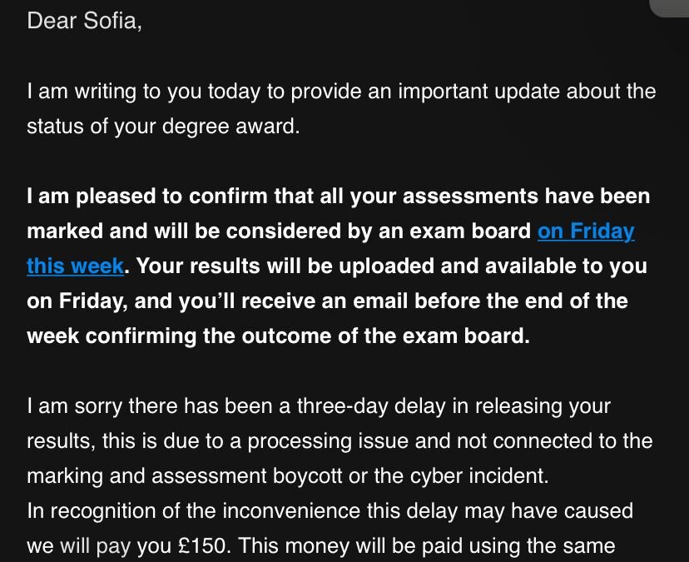Click the underlined words "this week"

(75, 266)
